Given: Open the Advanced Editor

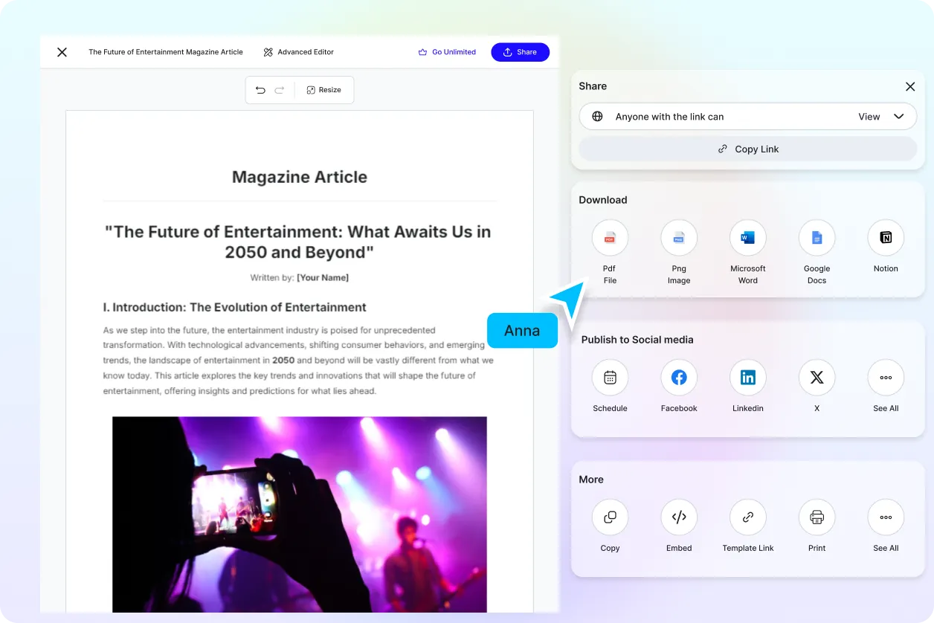Looking at the screenshot, I should tap(299, 52).
